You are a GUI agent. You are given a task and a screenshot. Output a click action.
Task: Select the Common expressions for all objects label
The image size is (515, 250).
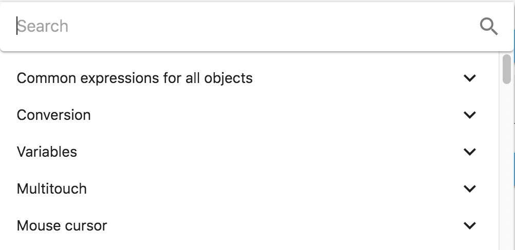pyautogui.click(x=135, y=78)
